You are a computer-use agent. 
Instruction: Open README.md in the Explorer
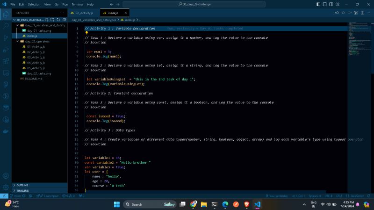(34, 79)
